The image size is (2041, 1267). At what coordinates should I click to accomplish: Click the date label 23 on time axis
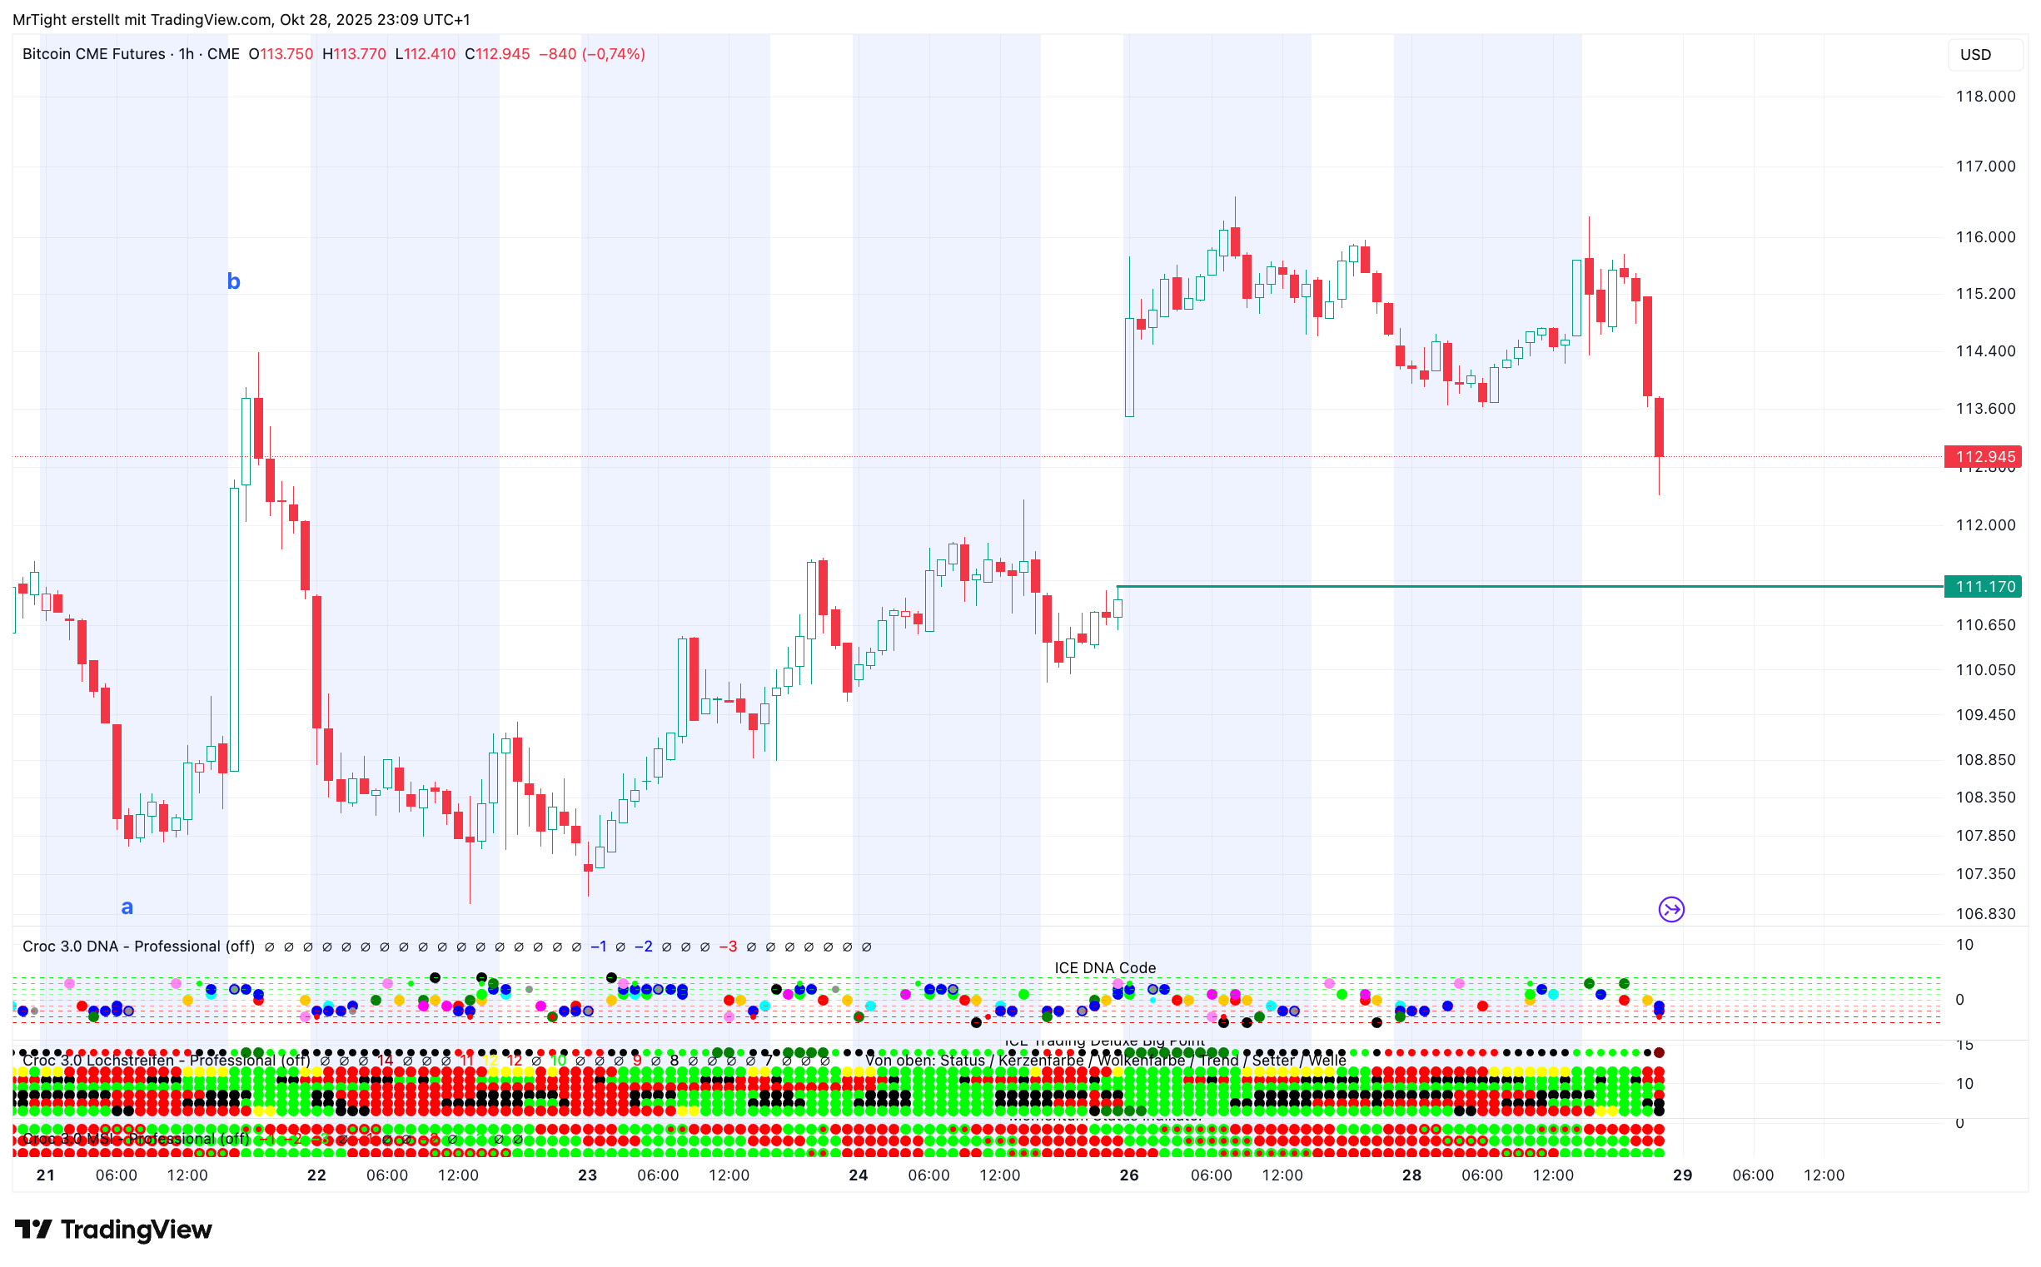coord(588,1175)
